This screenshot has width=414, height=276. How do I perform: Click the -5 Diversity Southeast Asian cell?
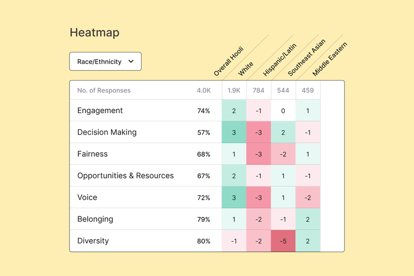point(283,241)
